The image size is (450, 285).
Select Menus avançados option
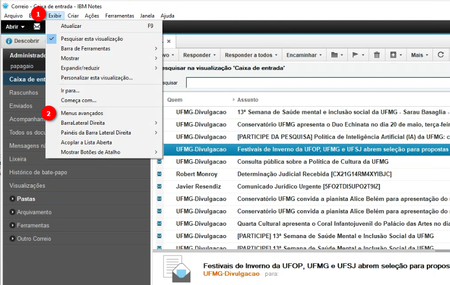coord(104,113)
